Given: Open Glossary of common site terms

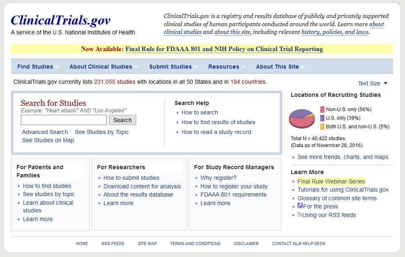Looking at the screenshot, I should pyautogui.click(x=337, y=198).
